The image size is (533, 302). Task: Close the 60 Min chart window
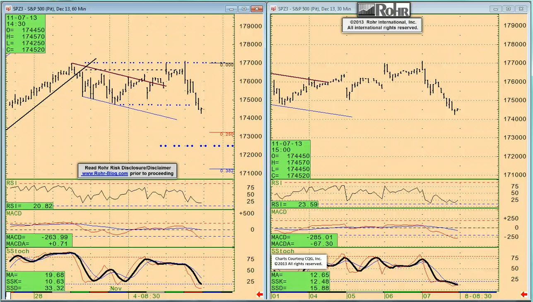click(257, 9)
